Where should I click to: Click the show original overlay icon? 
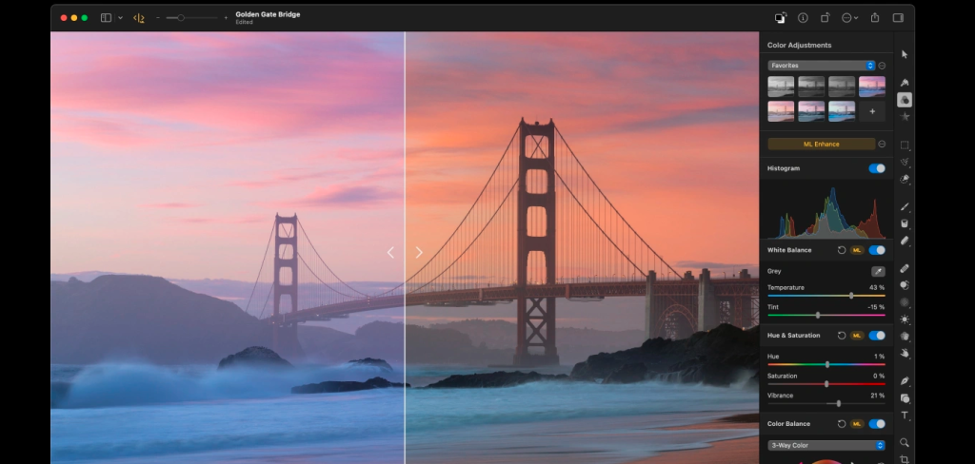point(781,18)
